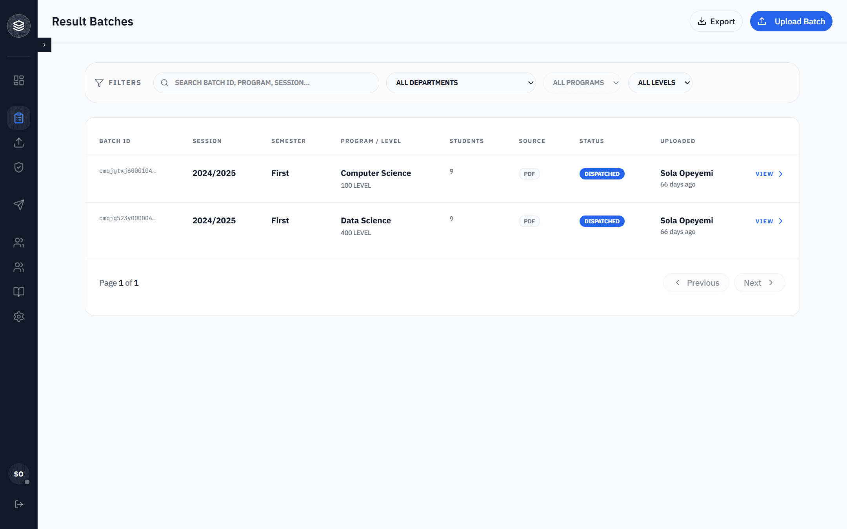Open the upload tray icon in sidebar
Image resolution: width=847 pixels, height=529 pixels.
click(19, 143)
